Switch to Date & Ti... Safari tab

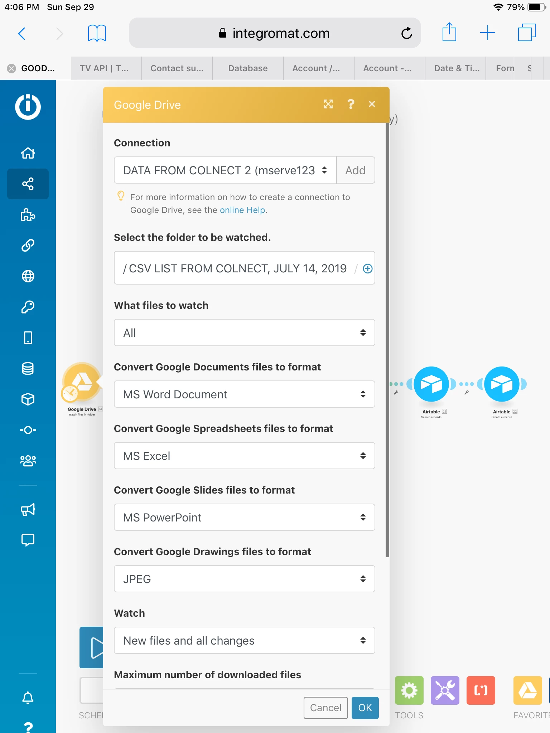[455, 68]
